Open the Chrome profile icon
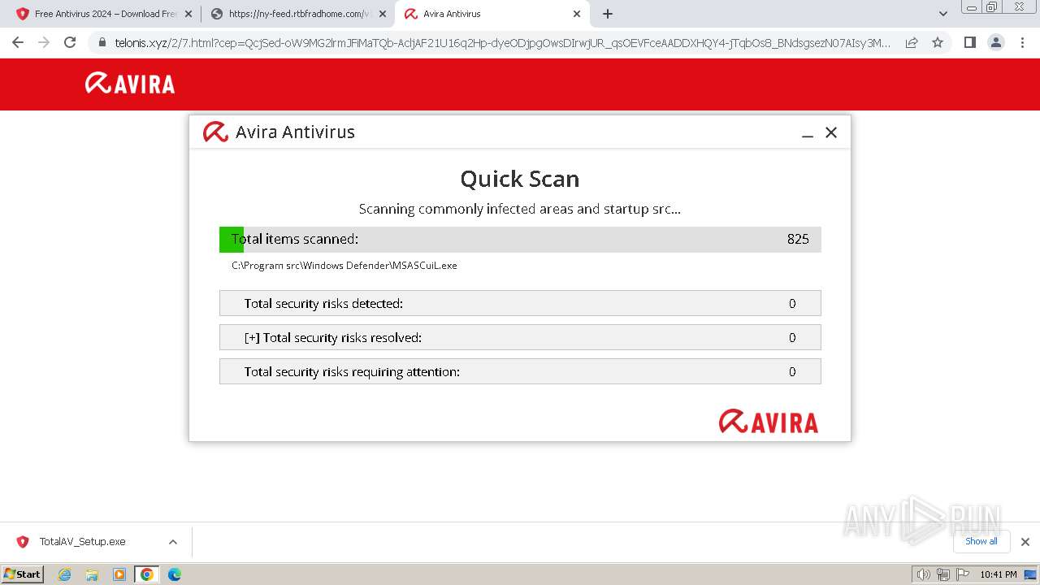This screenshot has height=585, width=1040. click(995, 42)
